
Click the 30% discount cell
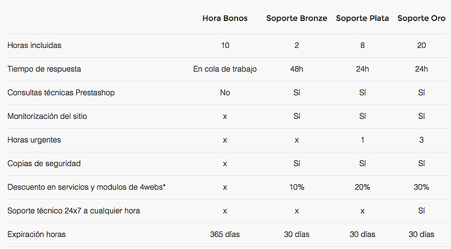[422, 187]
